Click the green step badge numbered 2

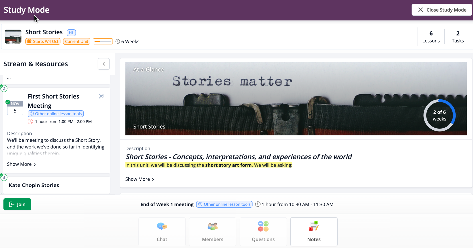coord(4,88)
